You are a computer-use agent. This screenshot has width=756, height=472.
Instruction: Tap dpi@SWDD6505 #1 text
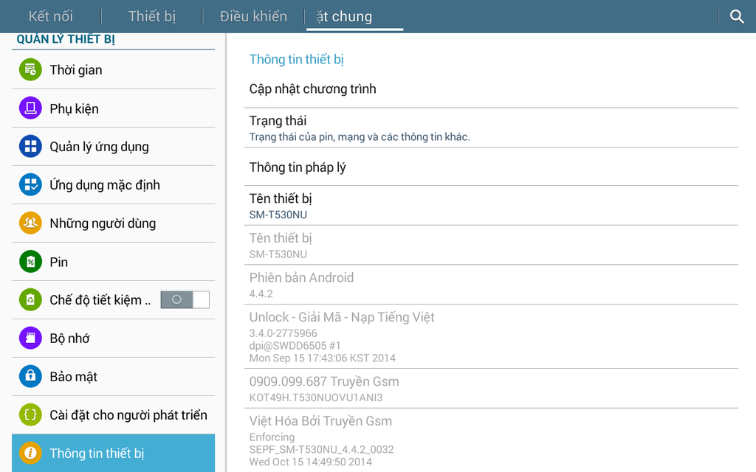point(295,346)
